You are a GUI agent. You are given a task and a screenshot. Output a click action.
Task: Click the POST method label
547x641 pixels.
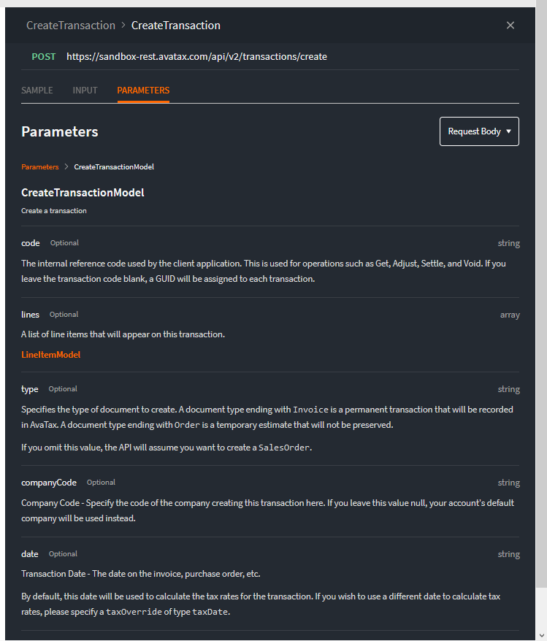(x=44, y=56)
